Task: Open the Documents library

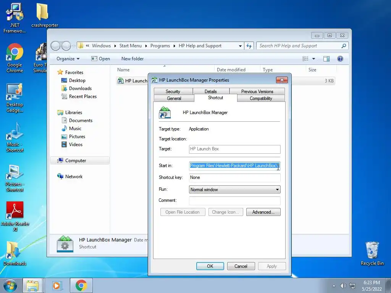Action: 81,120
